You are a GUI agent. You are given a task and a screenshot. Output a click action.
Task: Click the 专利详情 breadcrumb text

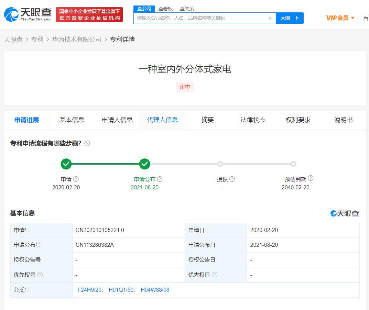(x=122, y=40)
